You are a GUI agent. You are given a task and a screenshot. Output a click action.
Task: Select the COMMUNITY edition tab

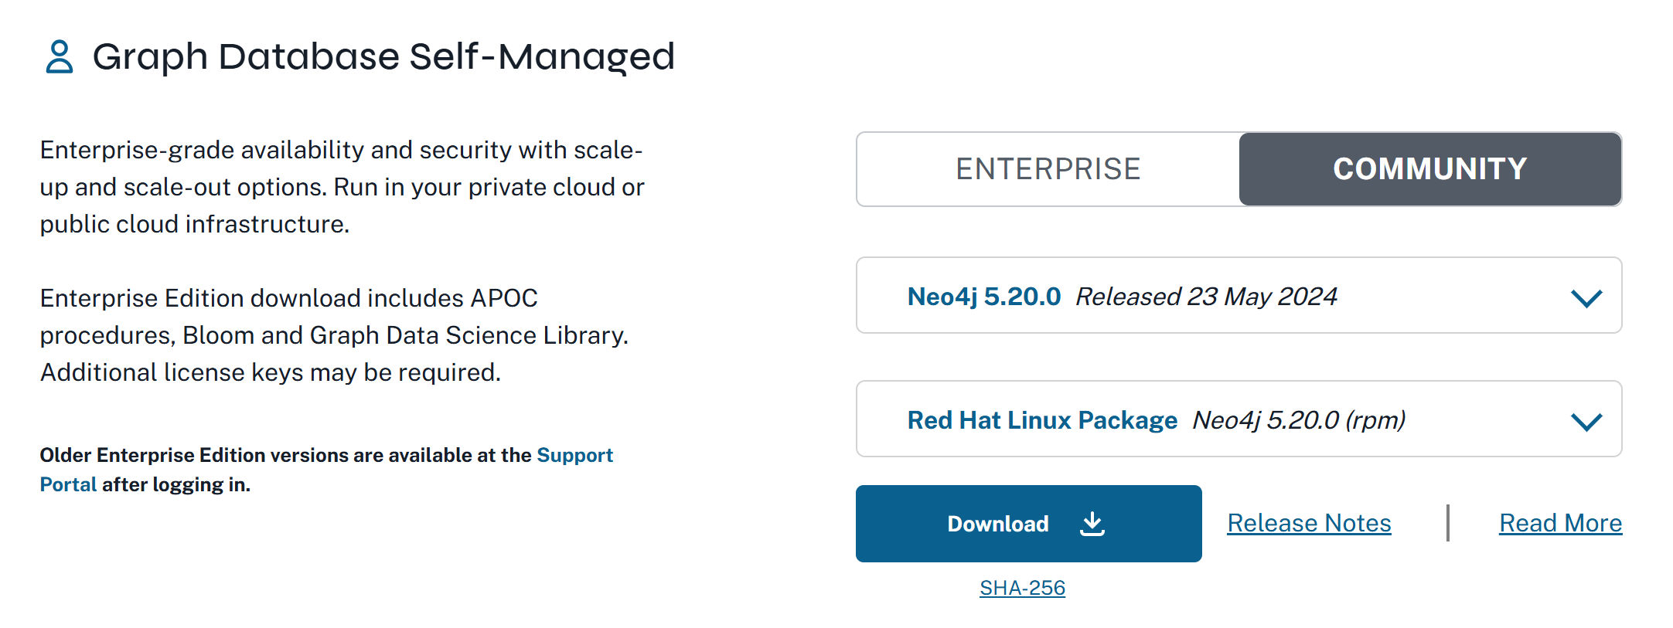point(1429,169)
